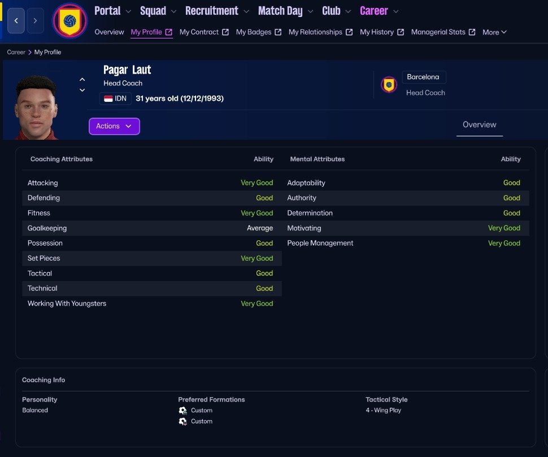Open the Actions dropdown

point(114,126)
